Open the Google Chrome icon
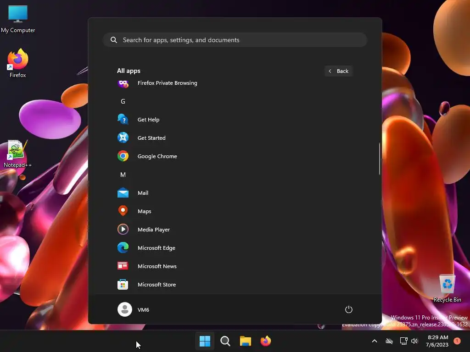Viewport: 470px width, 352px height. coord(123,156)
